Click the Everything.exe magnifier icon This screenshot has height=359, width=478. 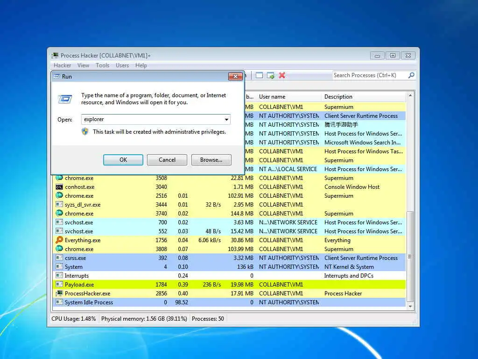(59, 240)
